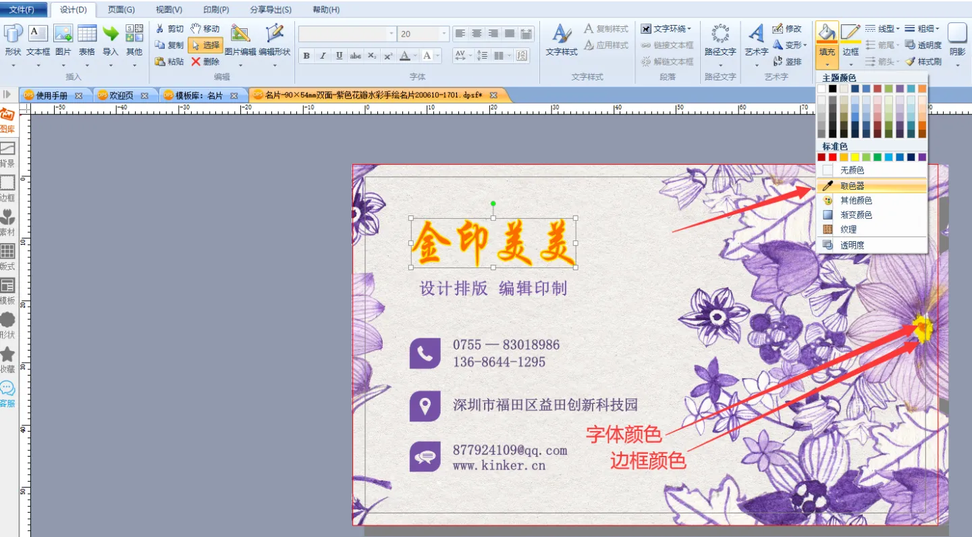The image size is (972, 537).
Task: Open the font size dropdown showing 20
Action: 443,34
